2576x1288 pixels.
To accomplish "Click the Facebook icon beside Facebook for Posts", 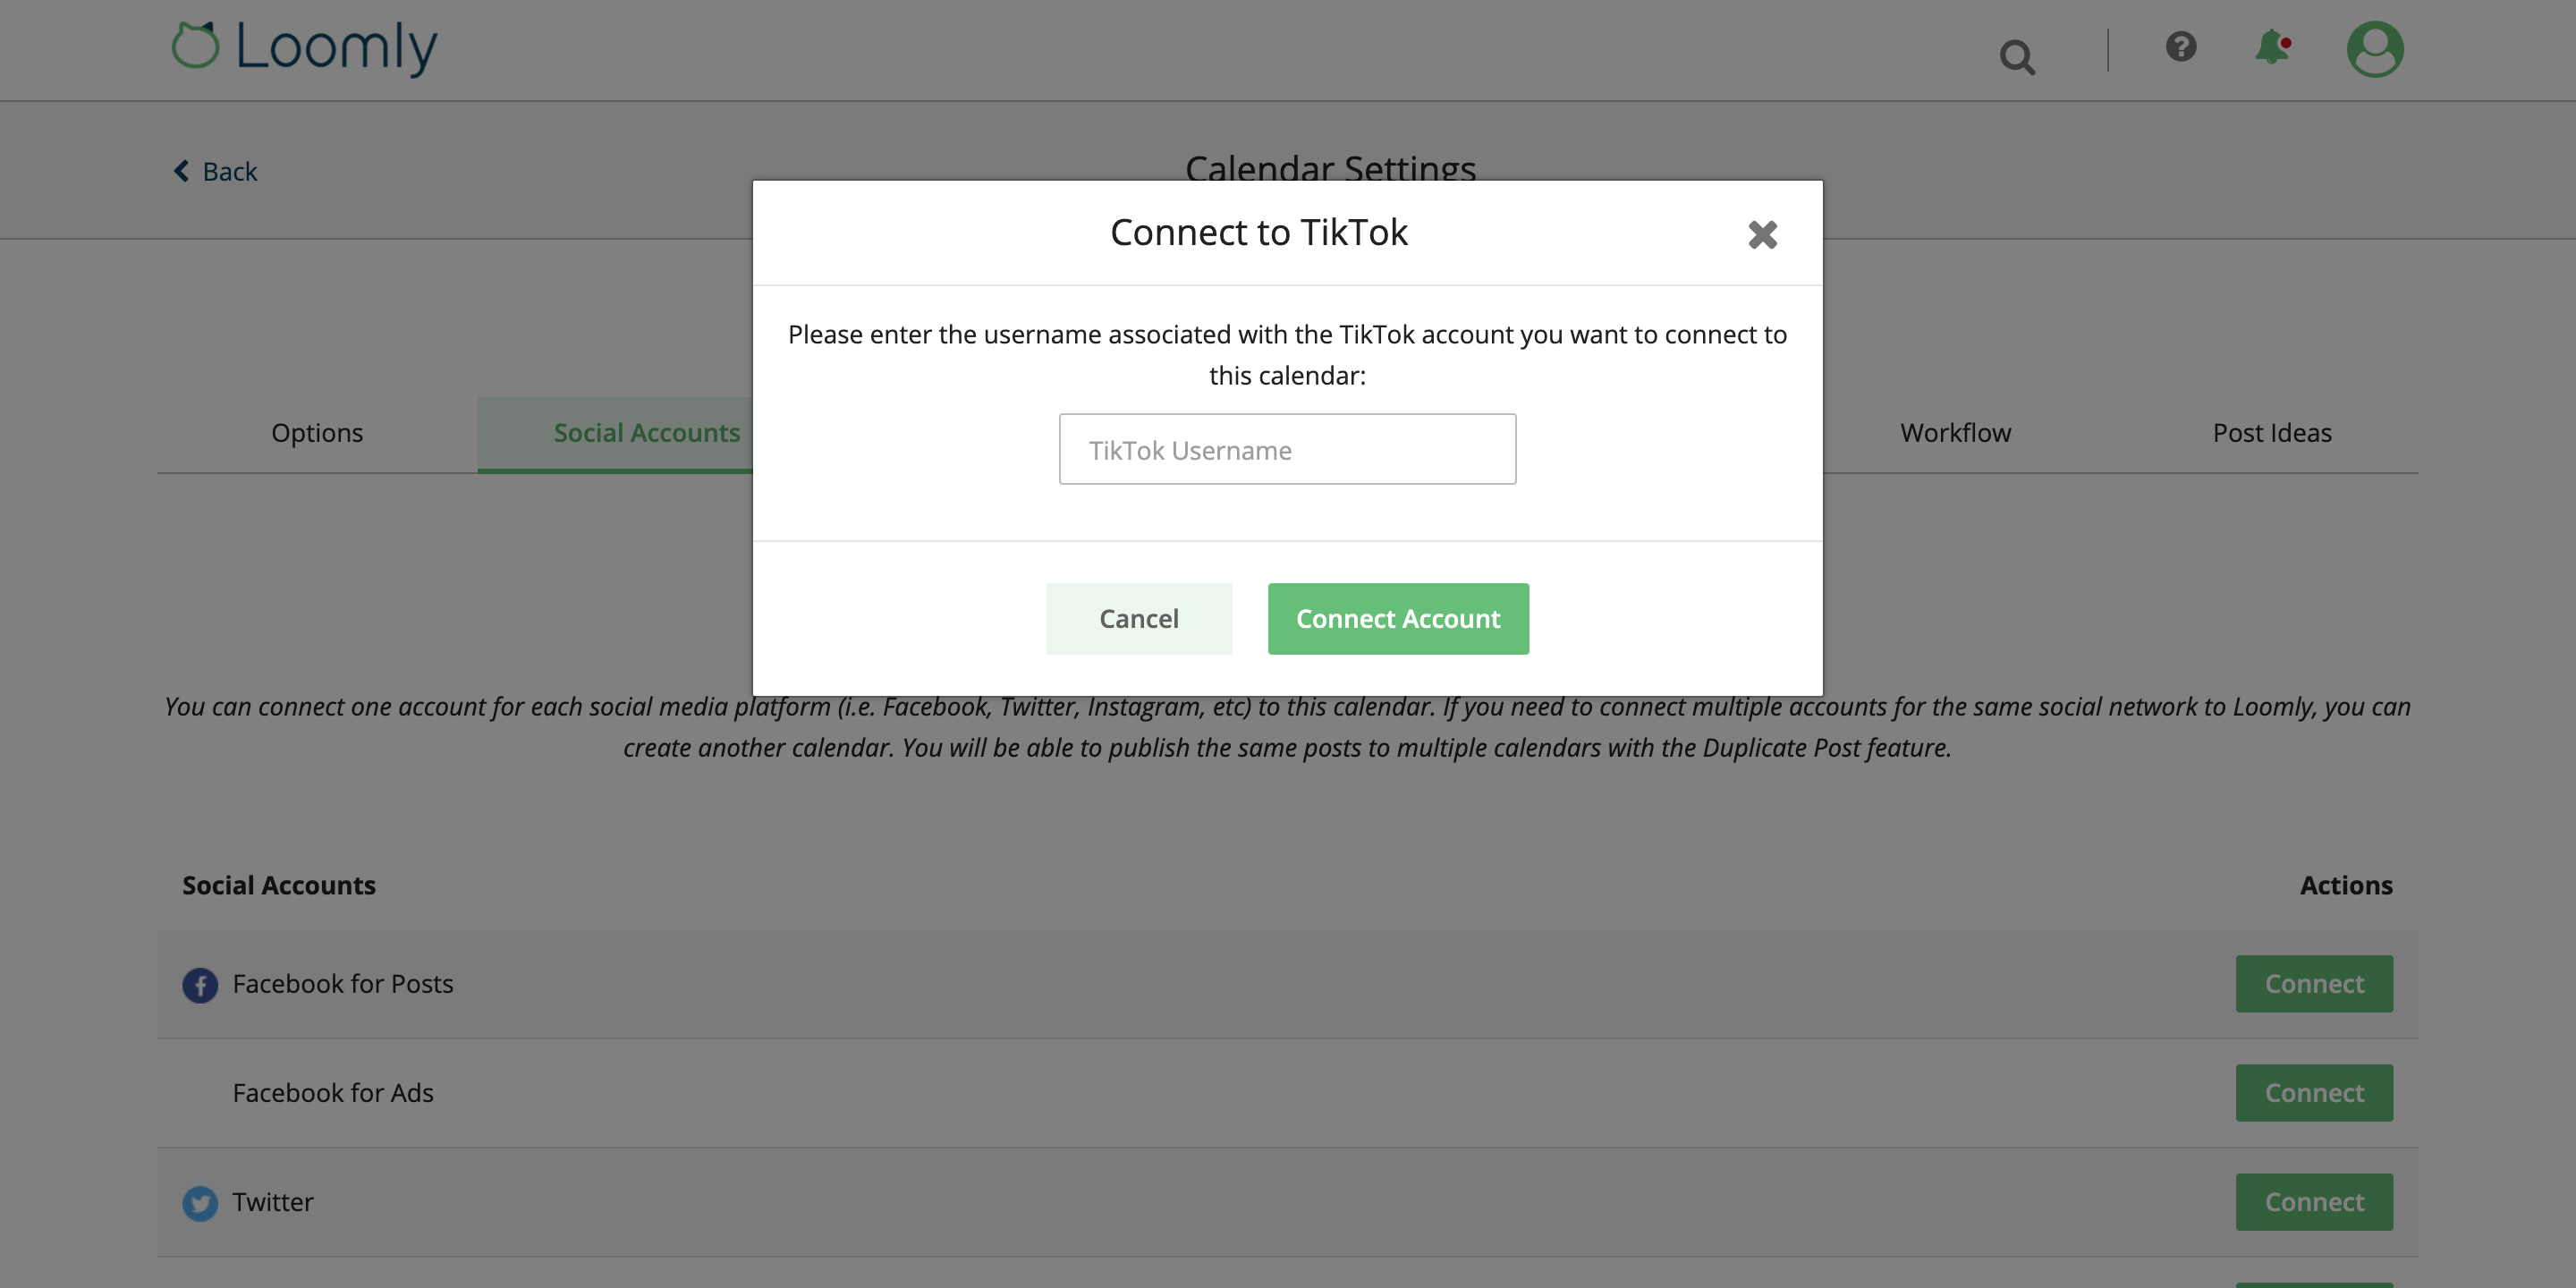I will 200,984.
